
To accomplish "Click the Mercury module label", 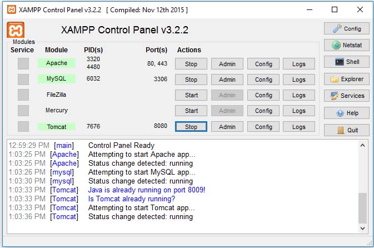I will coord(57,110).
